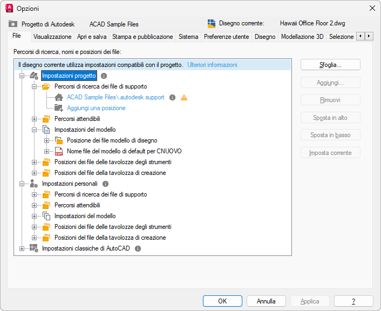Click info icon beside Impostazioni progetto
Image resolution: width=381 pixels, height=311 pixels.
(104, 76)
